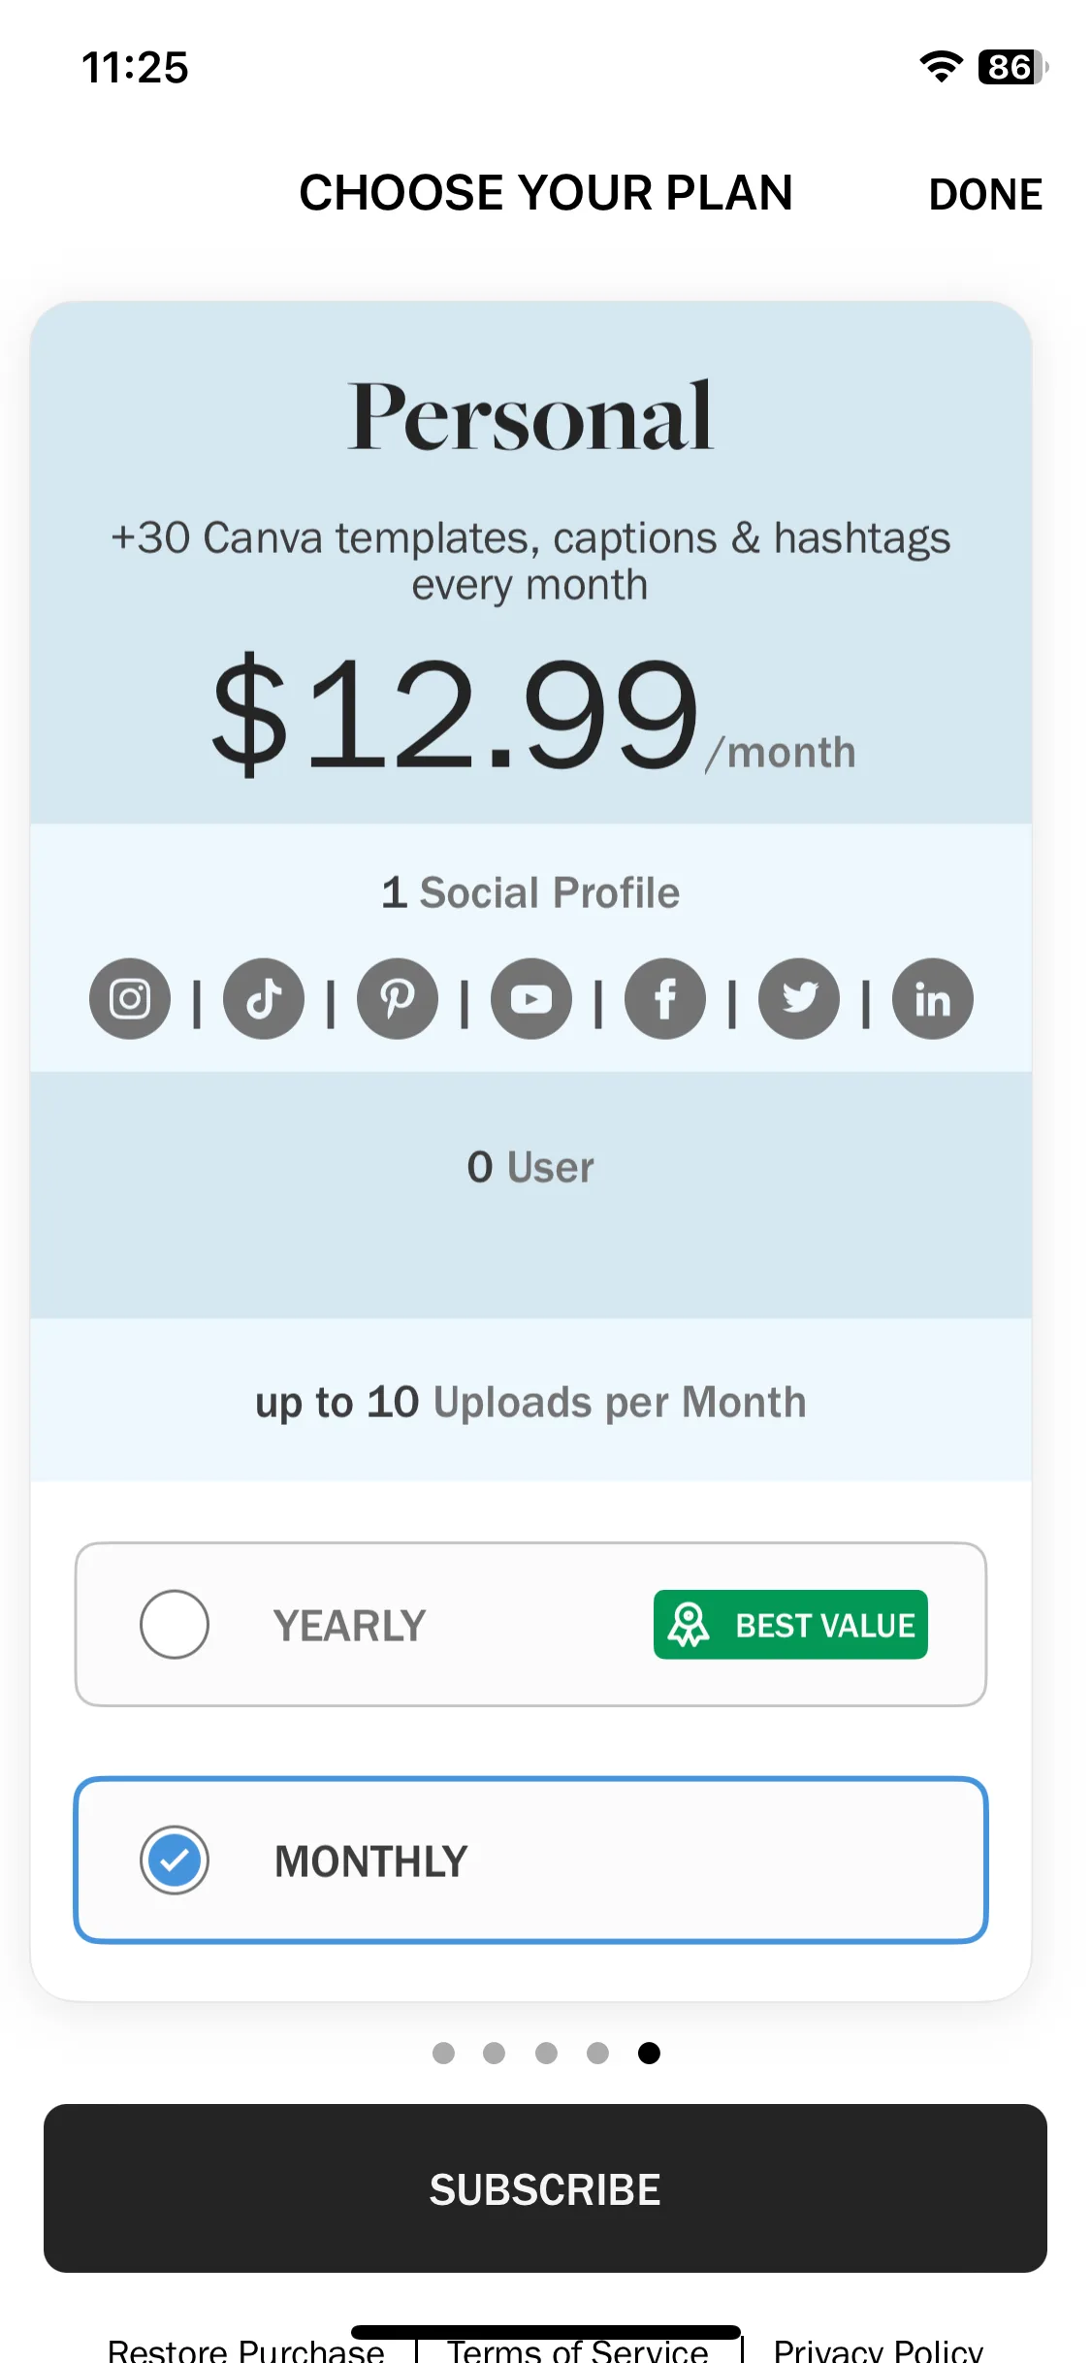
Task: Tap the LinkedIn icon
Action: tap(933, 999)
